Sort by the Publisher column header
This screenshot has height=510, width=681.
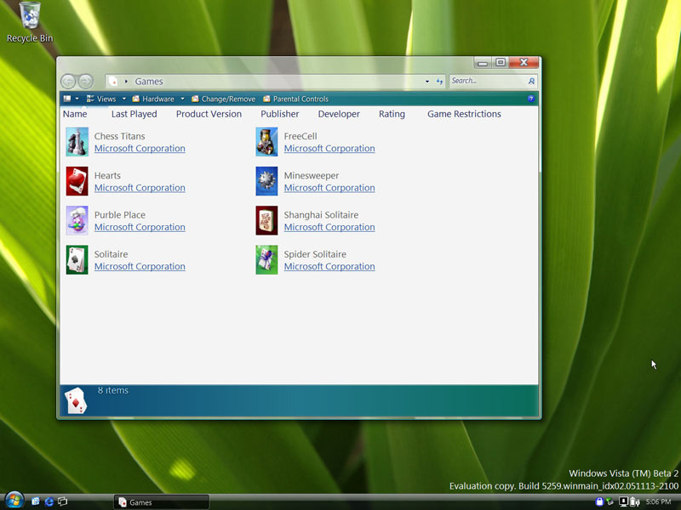pos(280,114)
